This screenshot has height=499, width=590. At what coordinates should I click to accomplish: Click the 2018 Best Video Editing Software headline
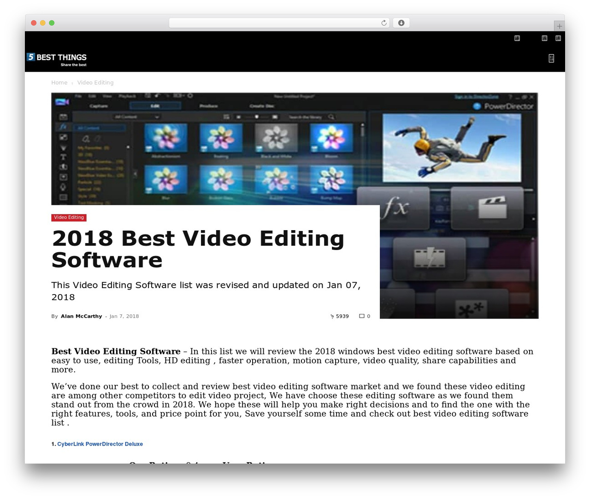tap(198, 249)
